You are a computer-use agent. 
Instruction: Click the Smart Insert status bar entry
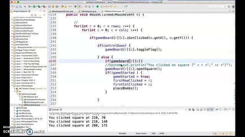click(x=141, y=134)
